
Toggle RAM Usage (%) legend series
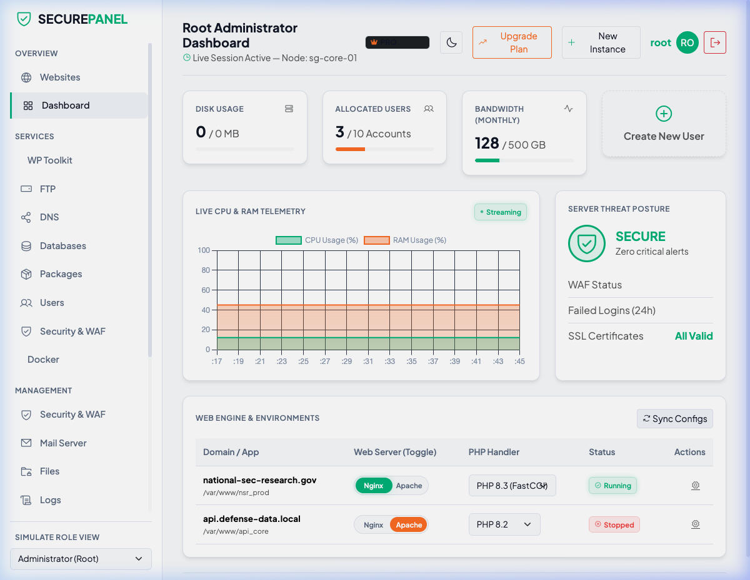coord(405,240)
